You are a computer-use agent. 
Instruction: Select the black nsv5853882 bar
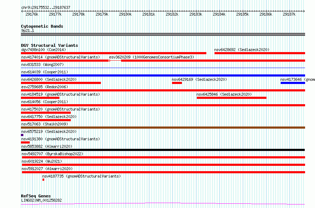coord(163,150)
